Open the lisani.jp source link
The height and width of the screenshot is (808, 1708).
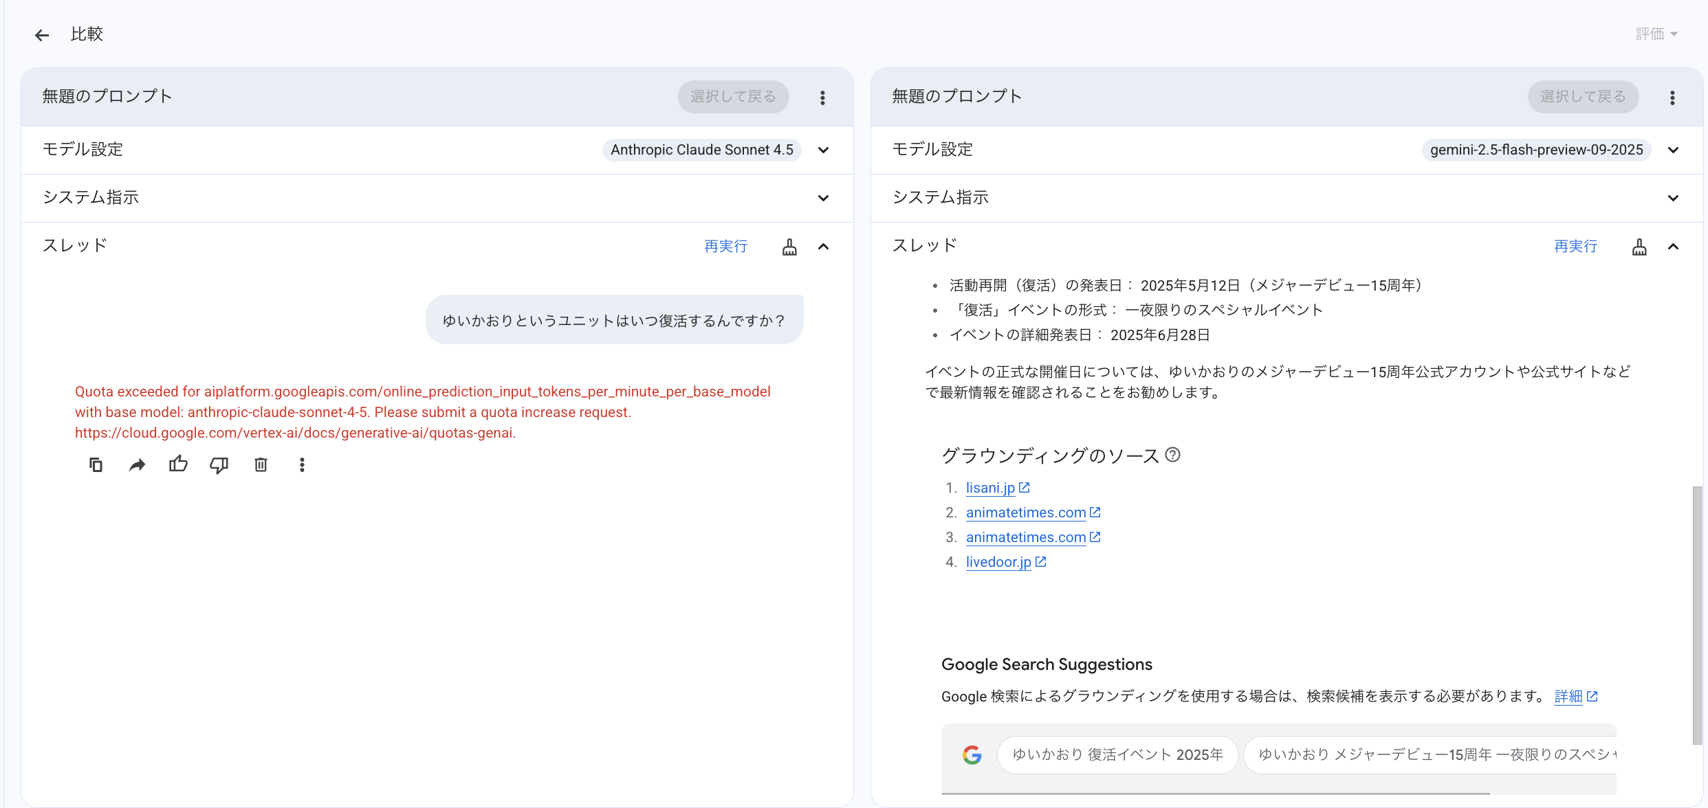point(990,488)
